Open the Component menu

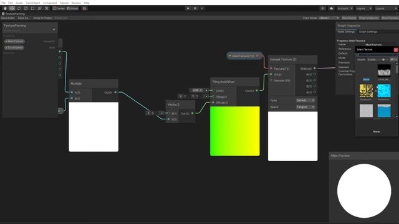point(50,2)
